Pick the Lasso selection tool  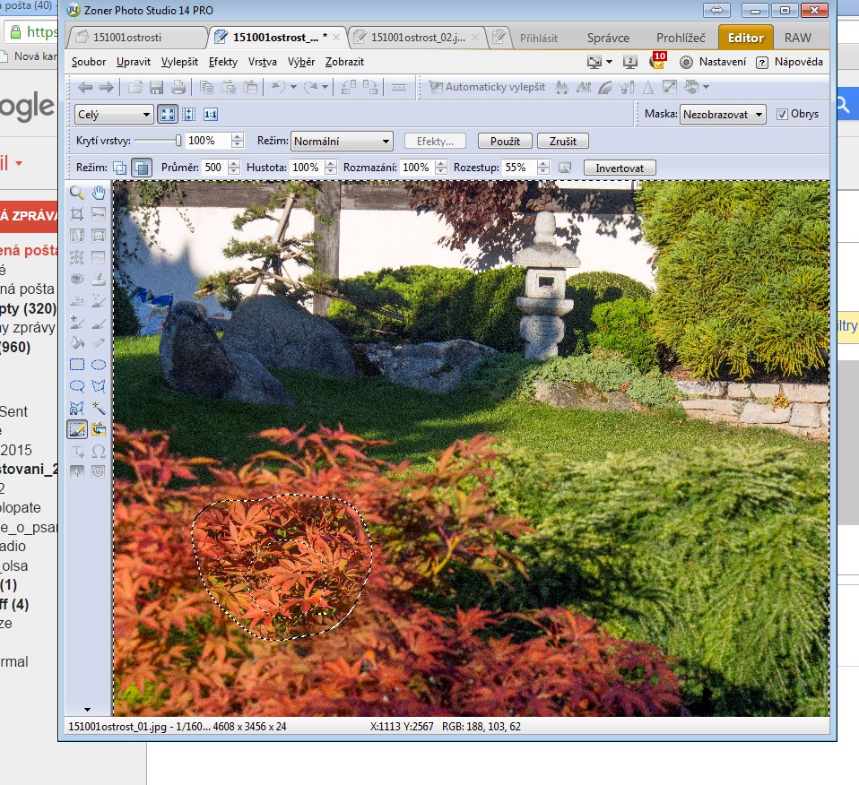(77, 386)
